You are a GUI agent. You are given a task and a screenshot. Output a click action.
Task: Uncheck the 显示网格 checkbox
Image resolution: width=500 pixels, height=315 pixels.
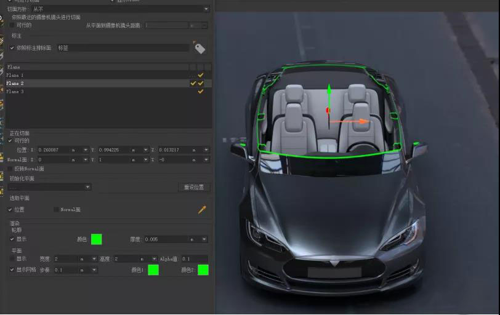[x=12, y=269]
